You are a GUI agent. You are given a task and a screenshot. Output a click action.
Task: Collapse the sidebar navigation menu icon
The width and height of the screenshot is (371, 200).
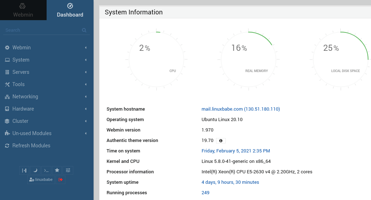(x=24, y=170)
